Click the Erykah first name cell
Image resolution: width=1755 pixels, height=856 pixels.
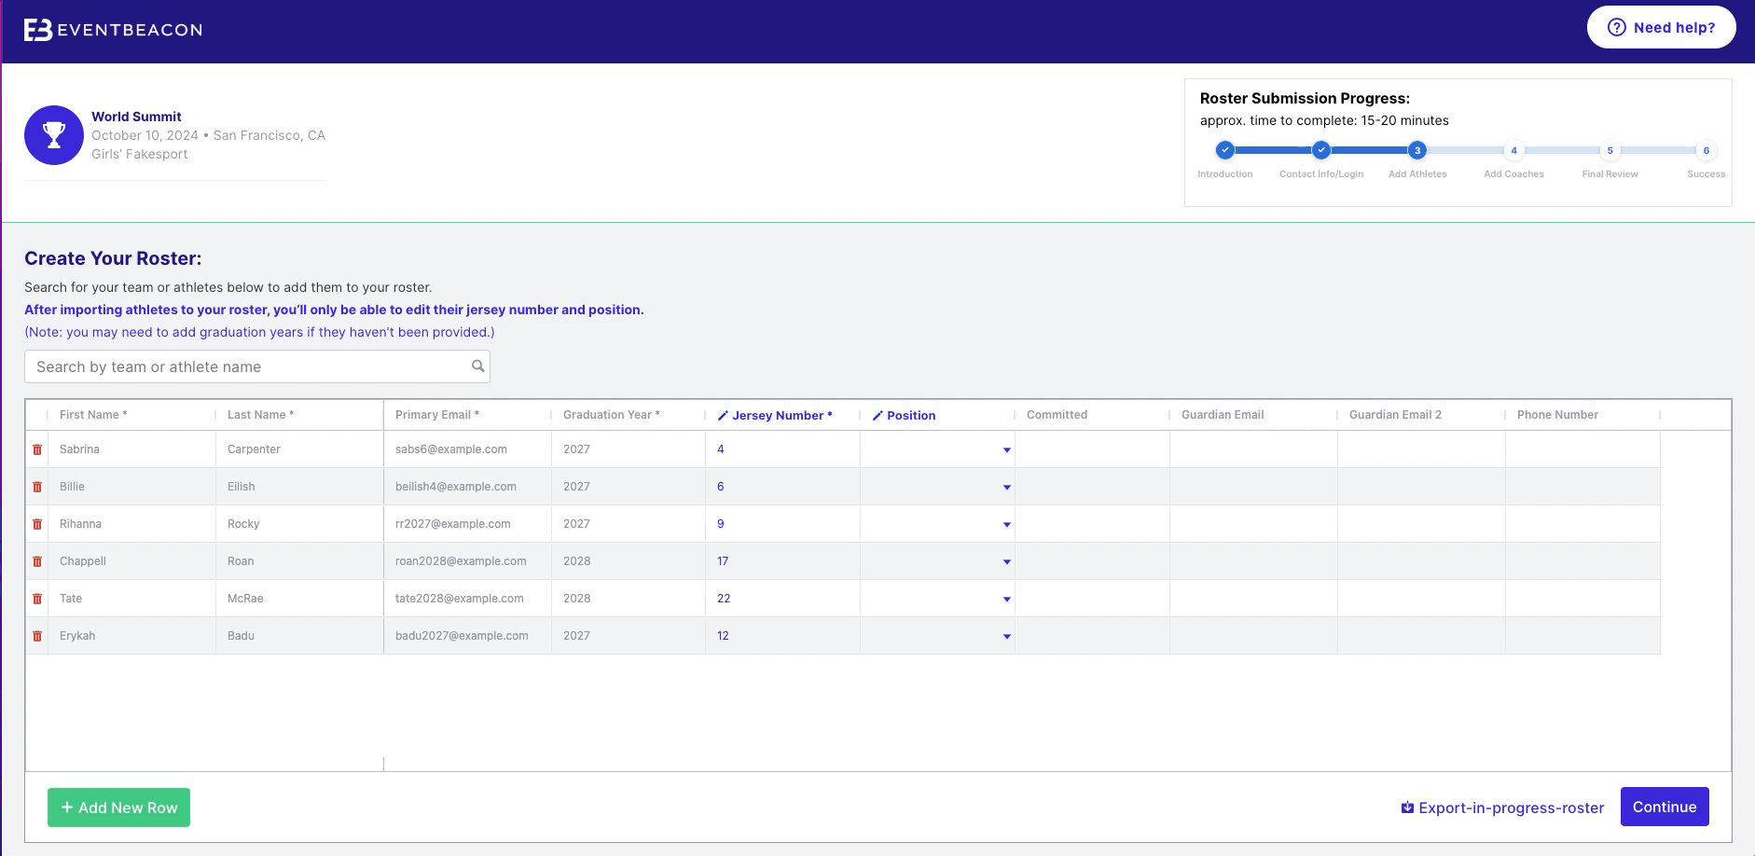(x=131, y=636)
